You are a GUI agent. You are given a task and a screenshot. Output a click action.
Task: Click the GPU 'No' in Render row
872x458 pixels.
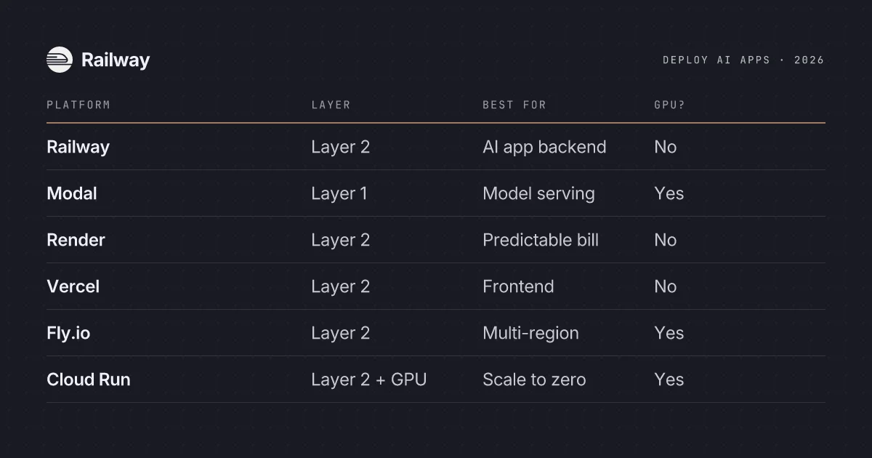pos(666,240)
